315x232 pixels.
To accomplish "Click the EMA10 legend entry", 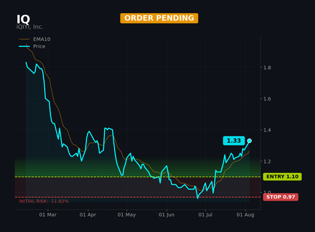I will pos(35,39).
